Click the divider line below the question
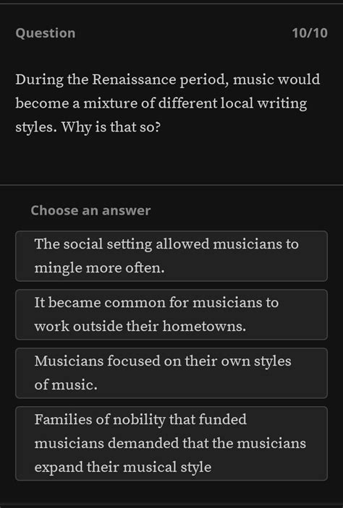The height and width of the screenshot is (508, 343). point(171,185)
